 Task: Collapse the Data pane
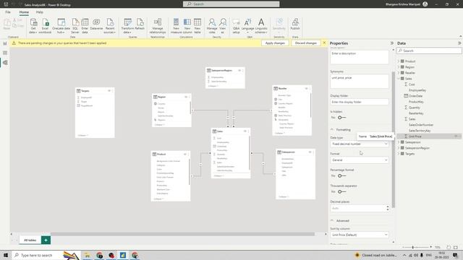point(459,43)
